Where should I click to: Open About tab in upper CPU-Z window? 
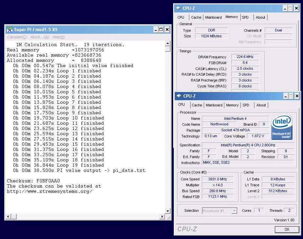[x=260, y=17]
